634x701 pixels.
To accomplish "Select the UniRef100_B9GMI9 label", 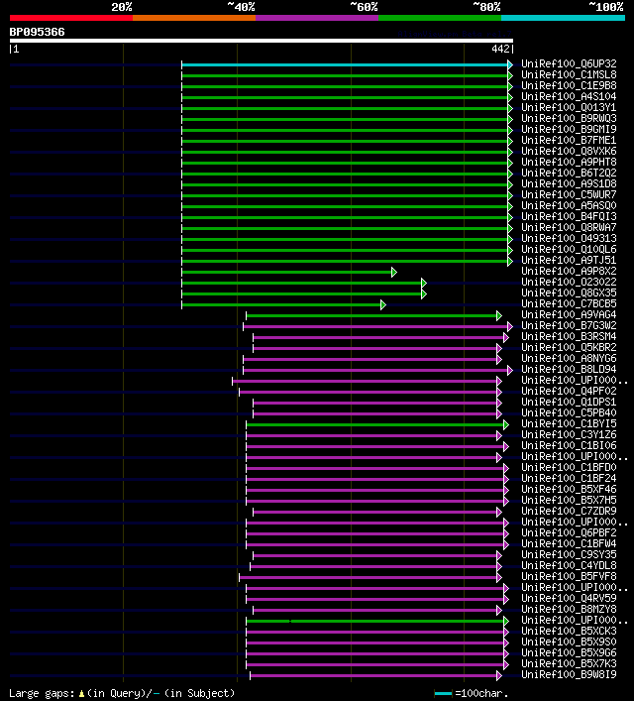I will 569,129.
